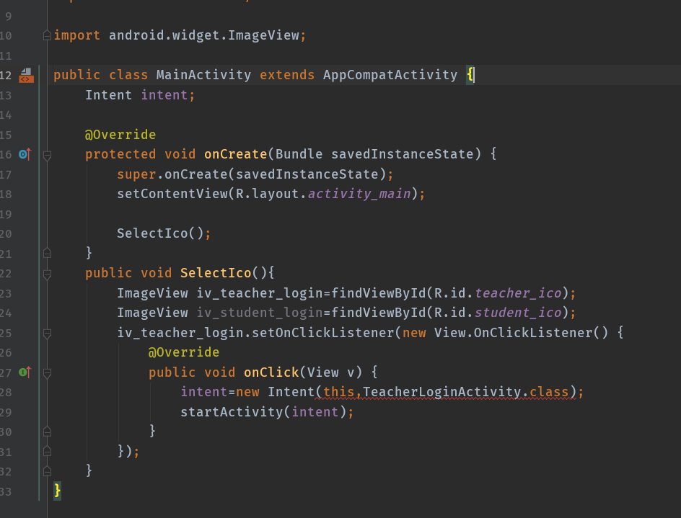This screenshot has width=681, height=518.
Task: Click the fold end marker at SelectIco's closing brace
Action: point(47,470)
